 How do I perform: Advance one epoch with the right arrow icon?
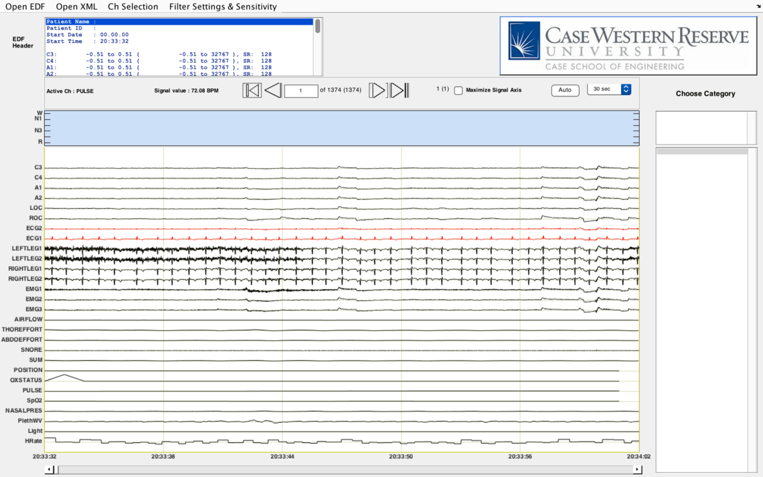coord(377,90)
